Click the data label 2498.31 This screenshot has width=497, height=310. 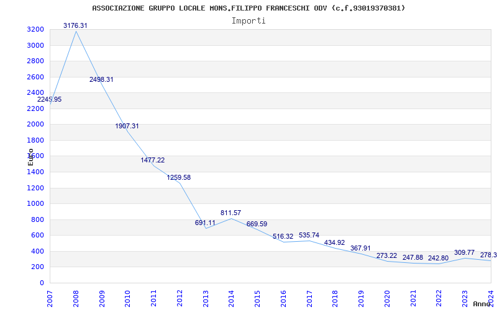pos(101,79)
